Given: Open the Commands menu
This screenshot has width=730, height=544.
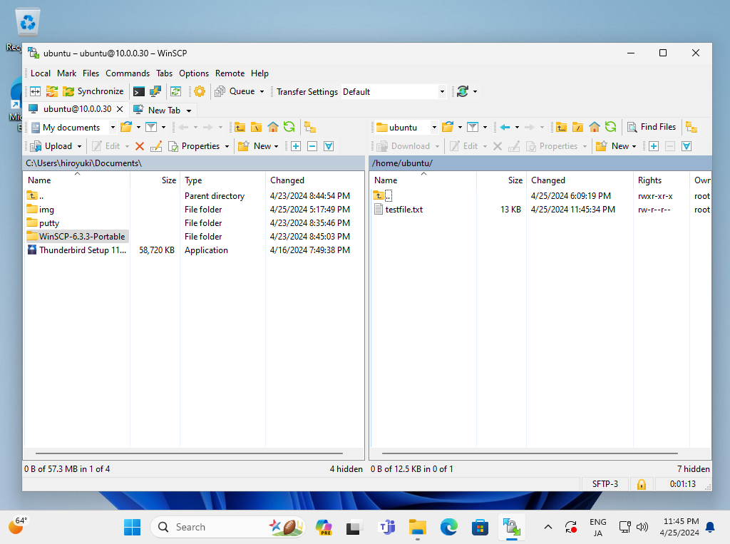Looking at the screenshot, I should click(128, 73).
